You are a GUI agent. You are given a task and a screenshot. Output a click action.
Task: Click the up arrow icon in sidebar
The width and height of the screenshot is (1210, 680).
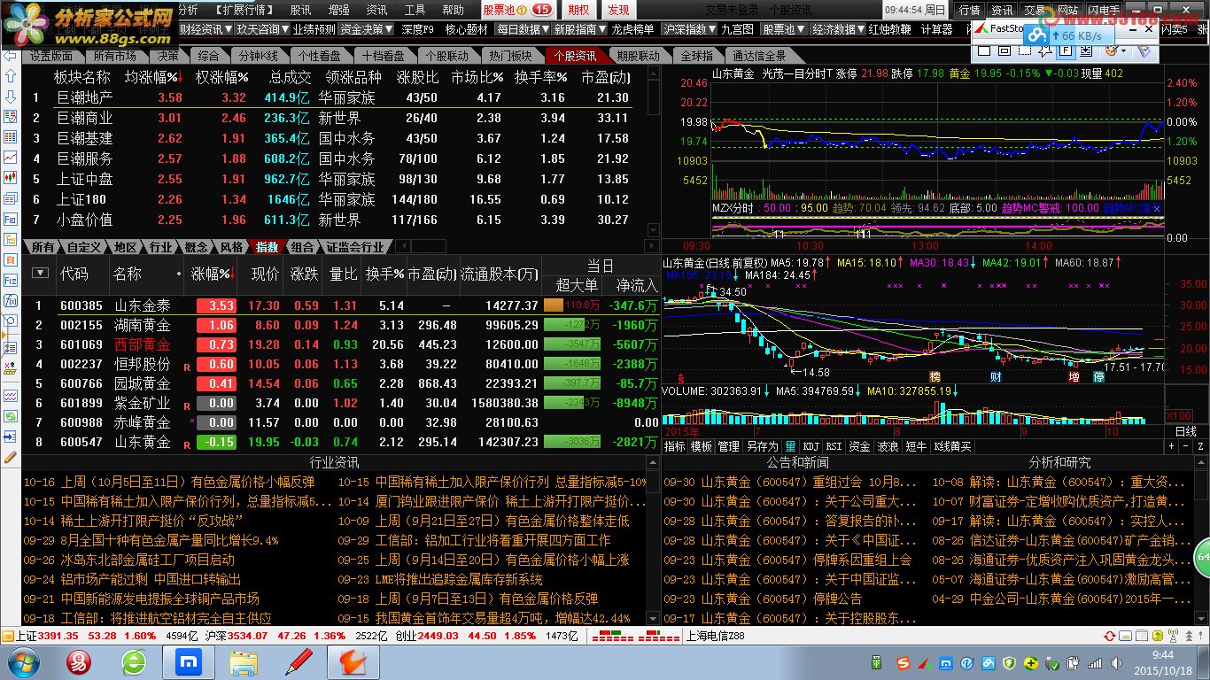(10, 76)
